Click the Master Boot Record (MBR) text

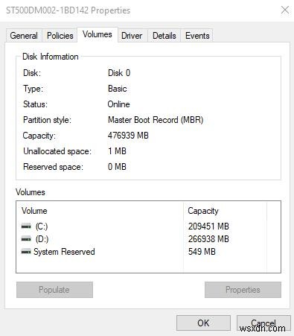coord(156,120)
